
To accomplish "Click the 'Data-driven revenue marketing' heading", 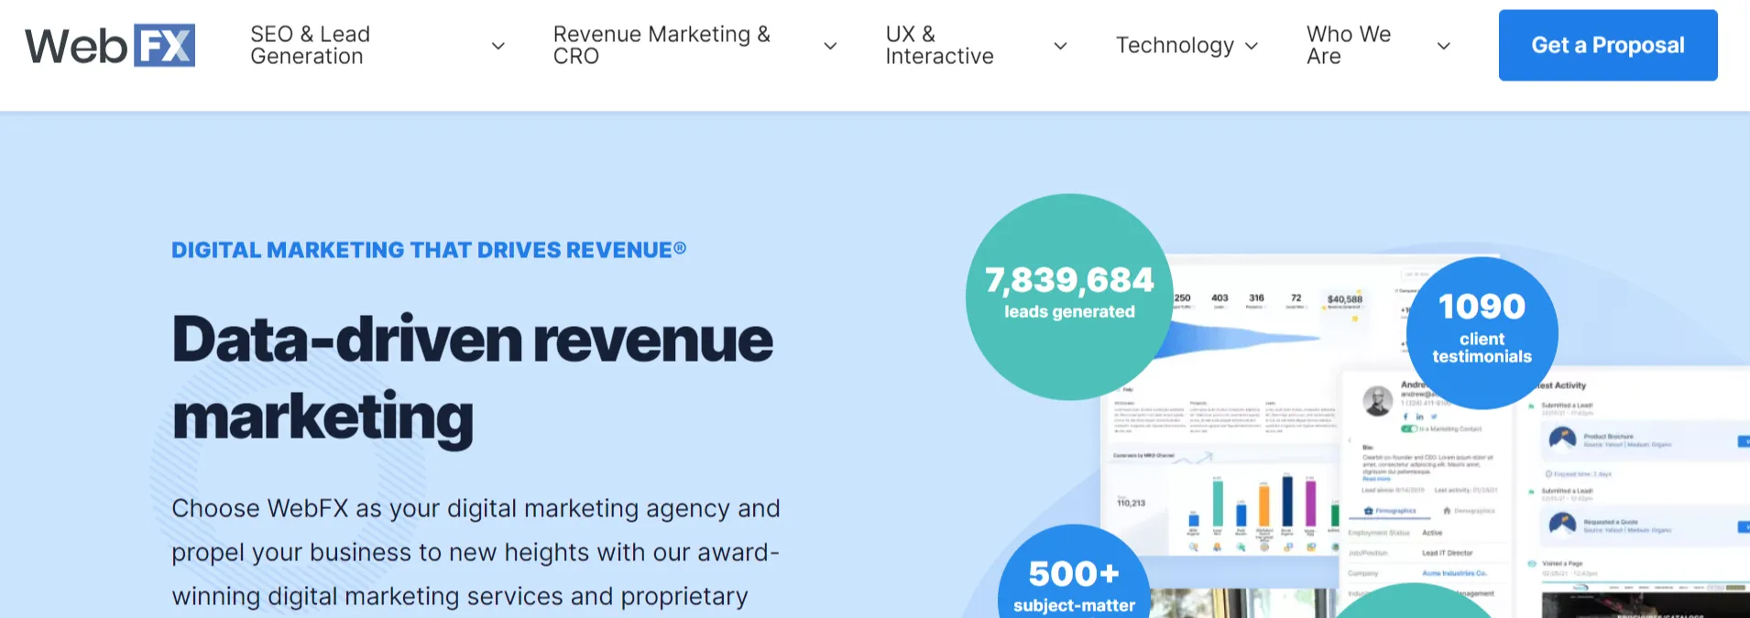I will [x=472, y=379].
